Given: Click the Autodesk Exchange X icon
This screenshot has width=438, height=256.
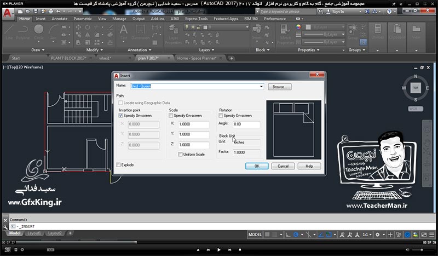Looking at the screenshot, I should tap(367, 12).
